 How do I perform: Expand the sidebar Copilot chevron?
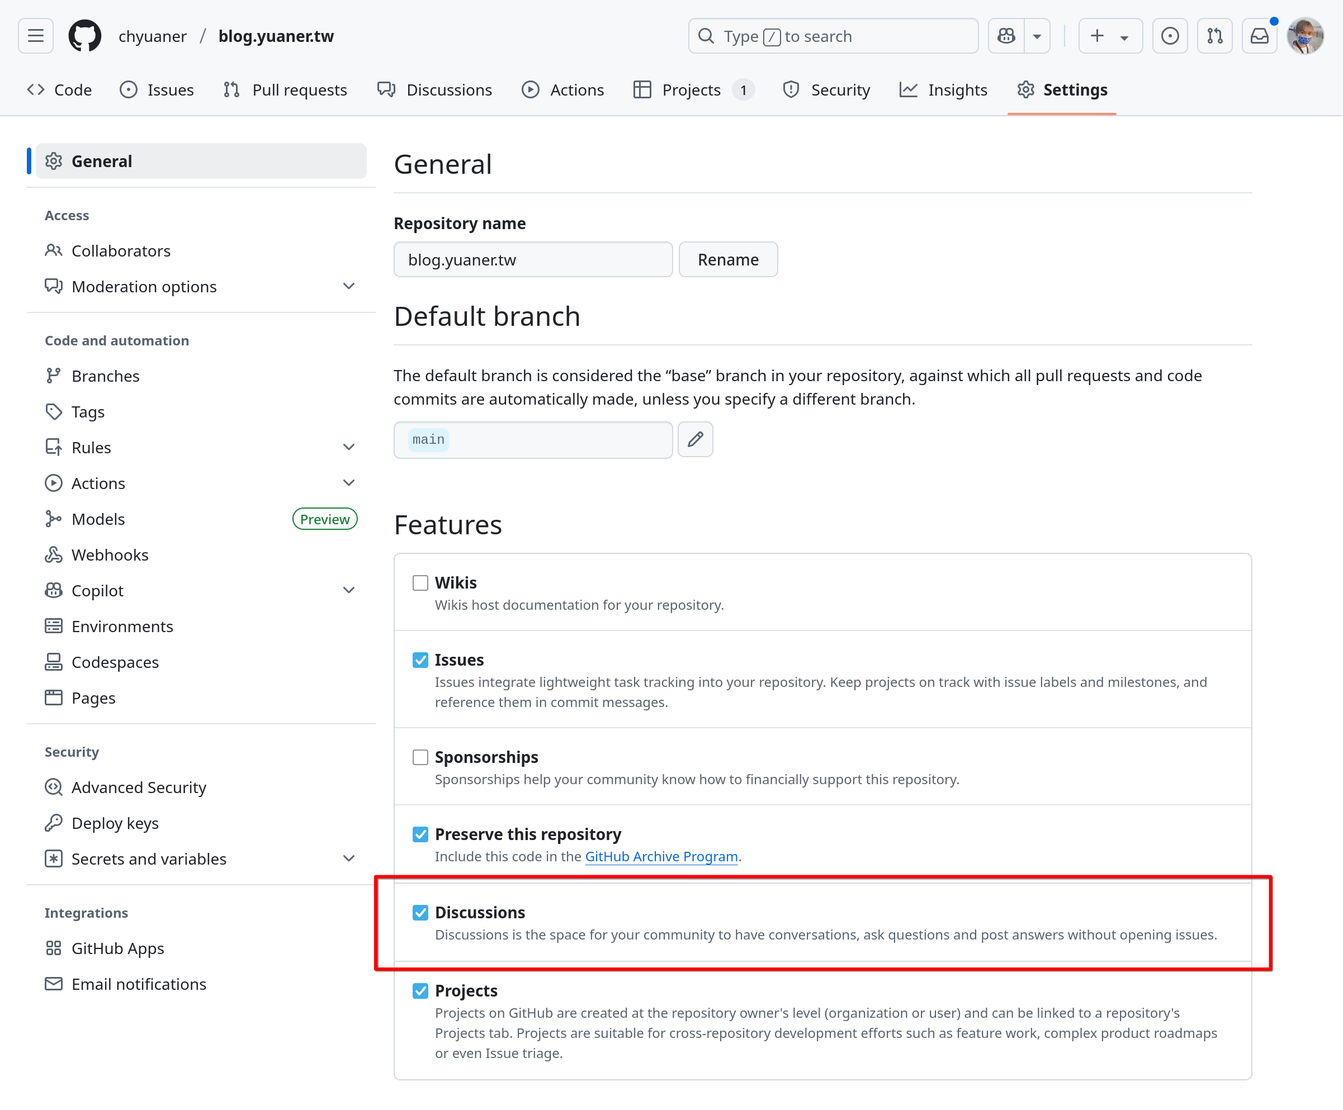[x=348, y=591]
